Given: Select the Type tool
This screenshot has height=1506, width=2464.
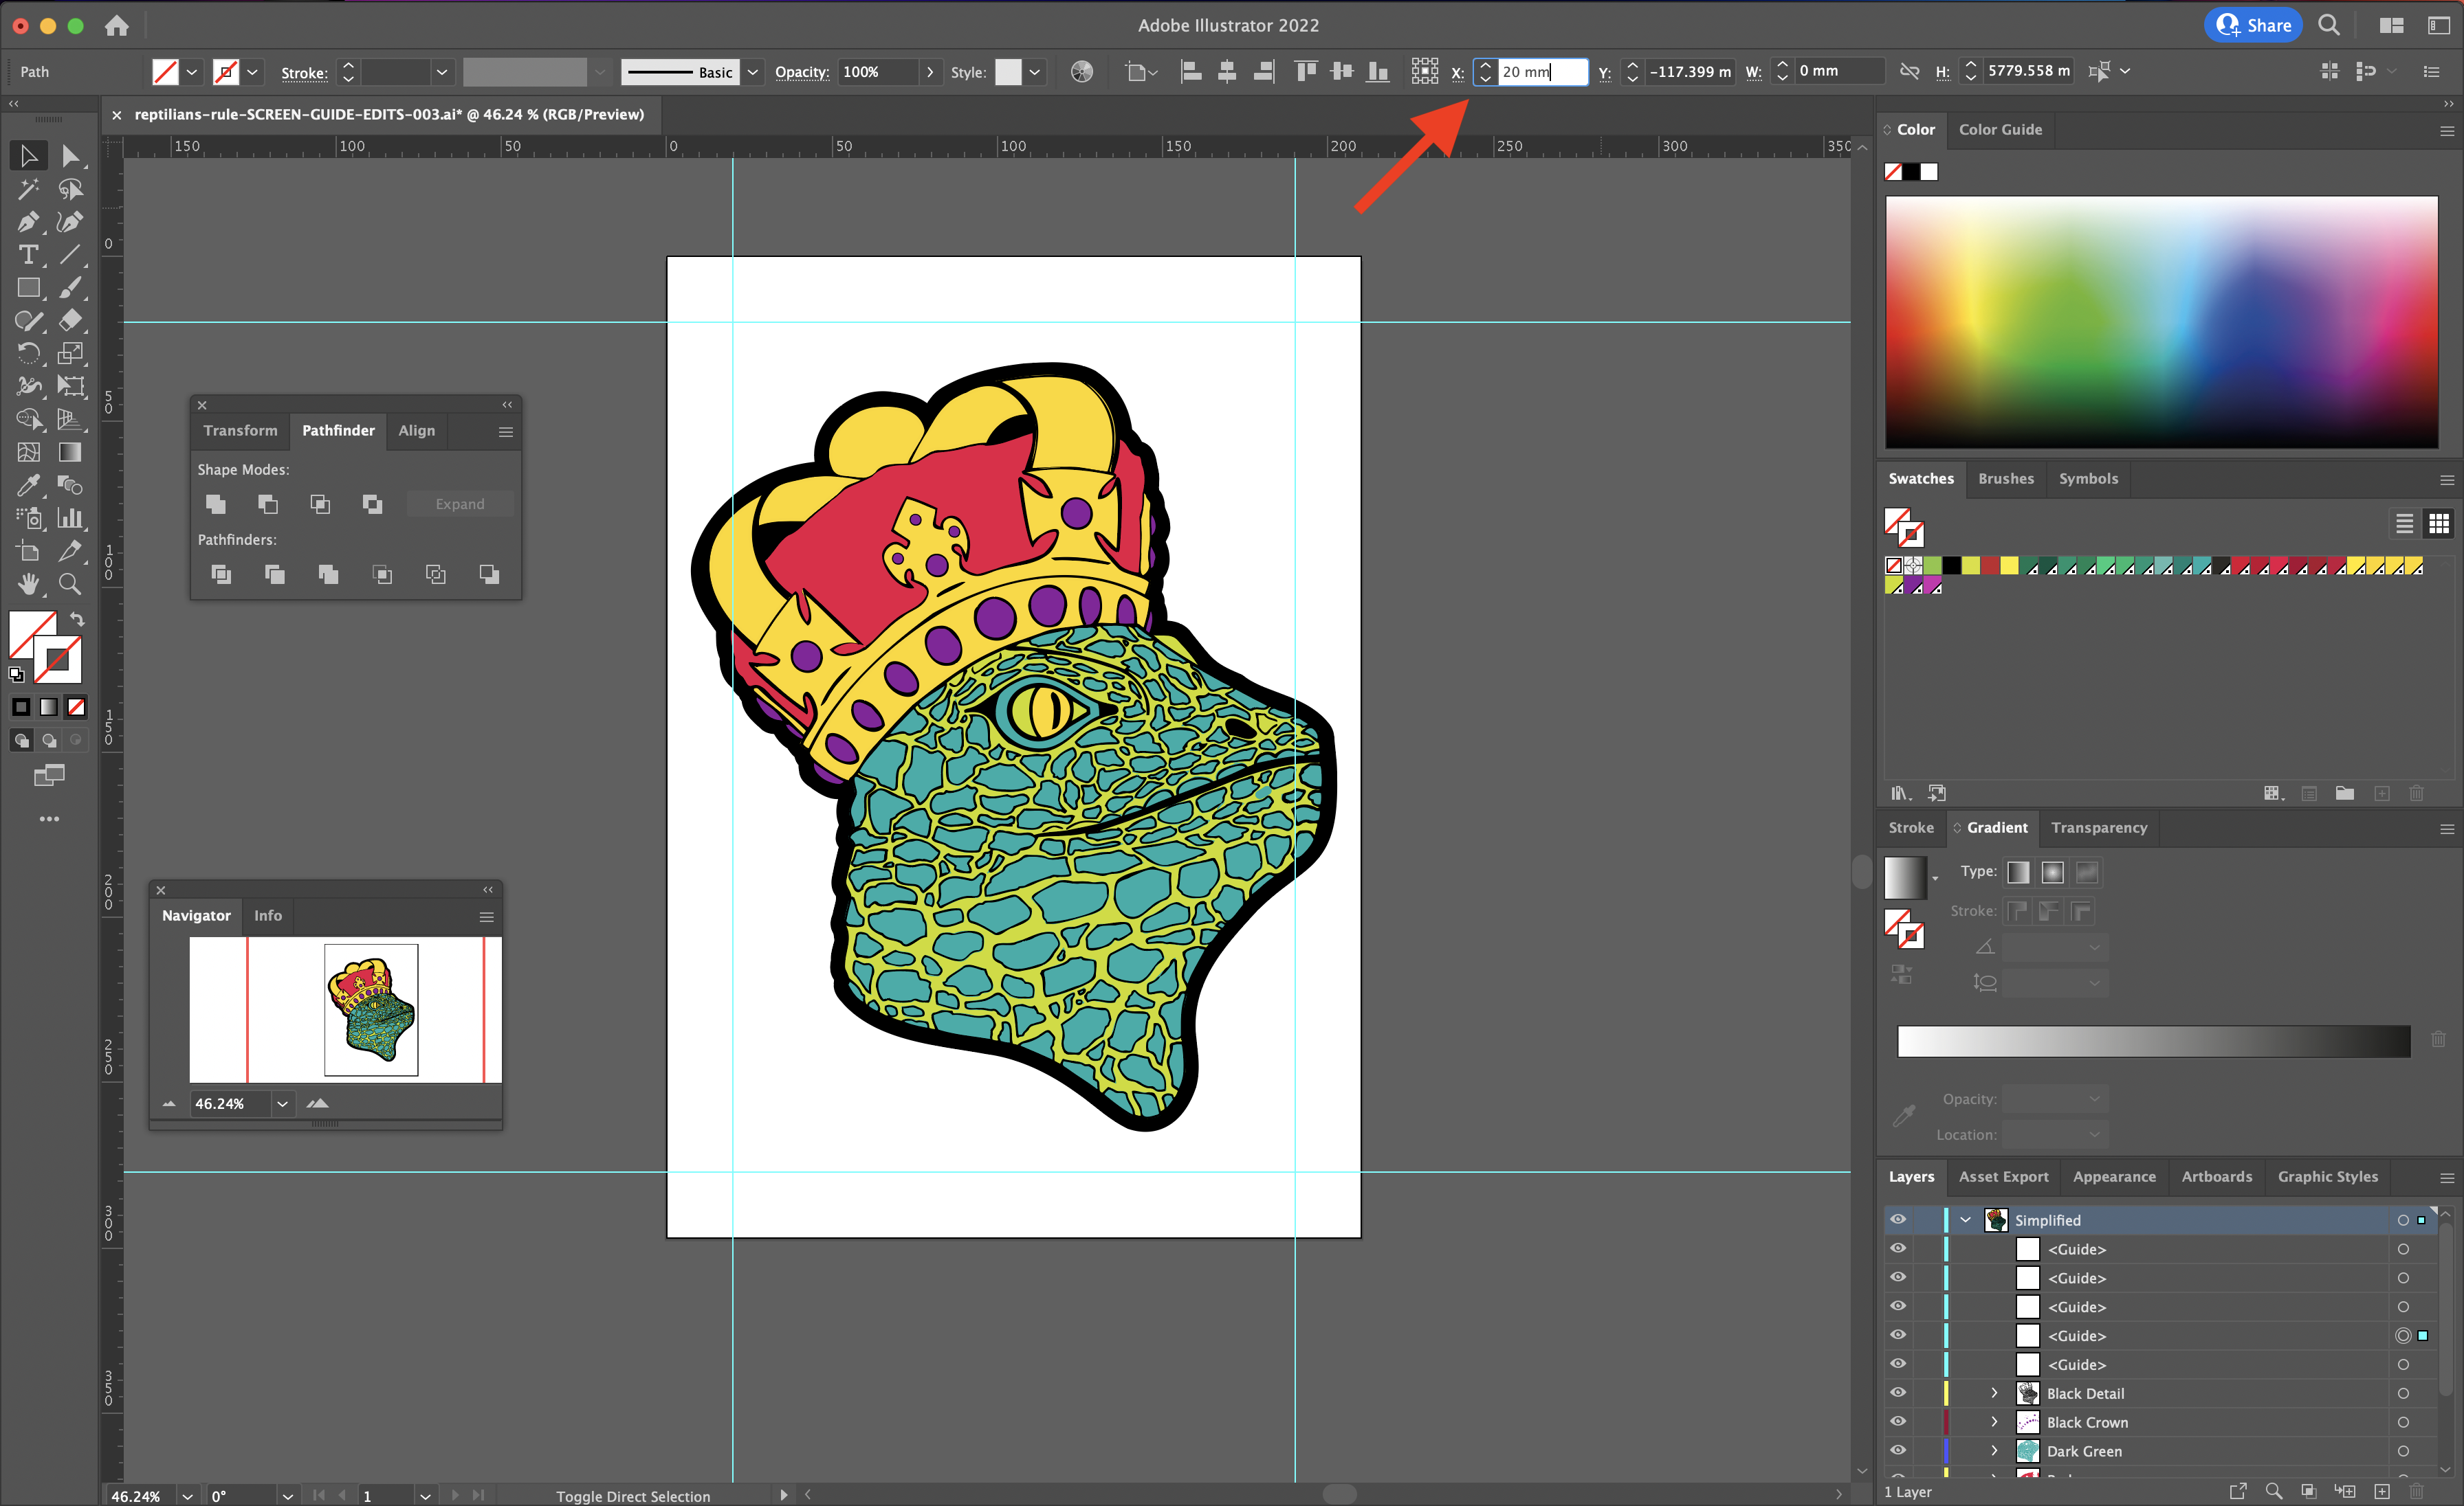Looking at the screenshot, I should point(28,255).
